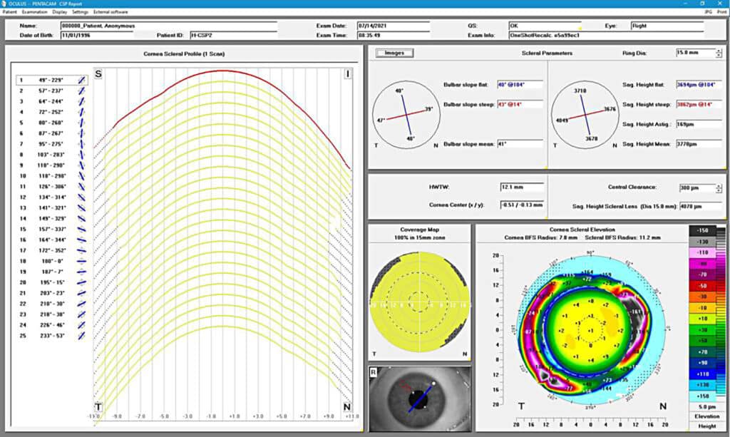Increase the Ring Dia value with up arrow
The height and width of the screenshot is (437, 730).
click(719, 51)
